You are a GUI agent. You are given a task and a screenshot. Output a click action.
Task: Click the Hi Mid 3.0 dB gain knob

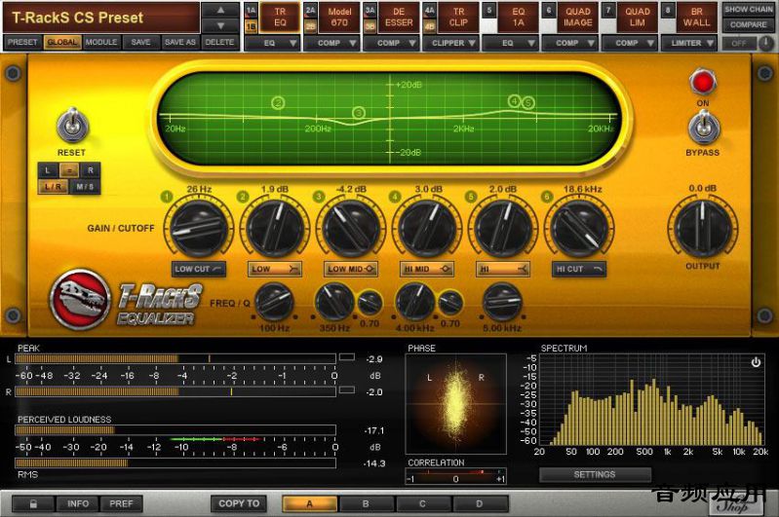(x=427, y=228)
